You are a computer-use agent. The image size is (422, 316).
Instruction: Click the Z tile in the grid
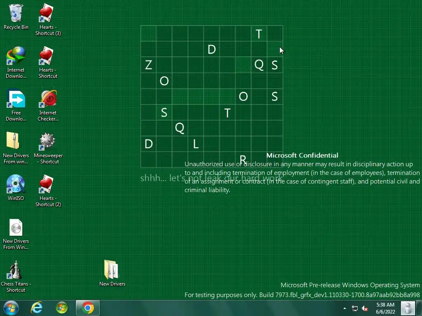tap(148, 65)
